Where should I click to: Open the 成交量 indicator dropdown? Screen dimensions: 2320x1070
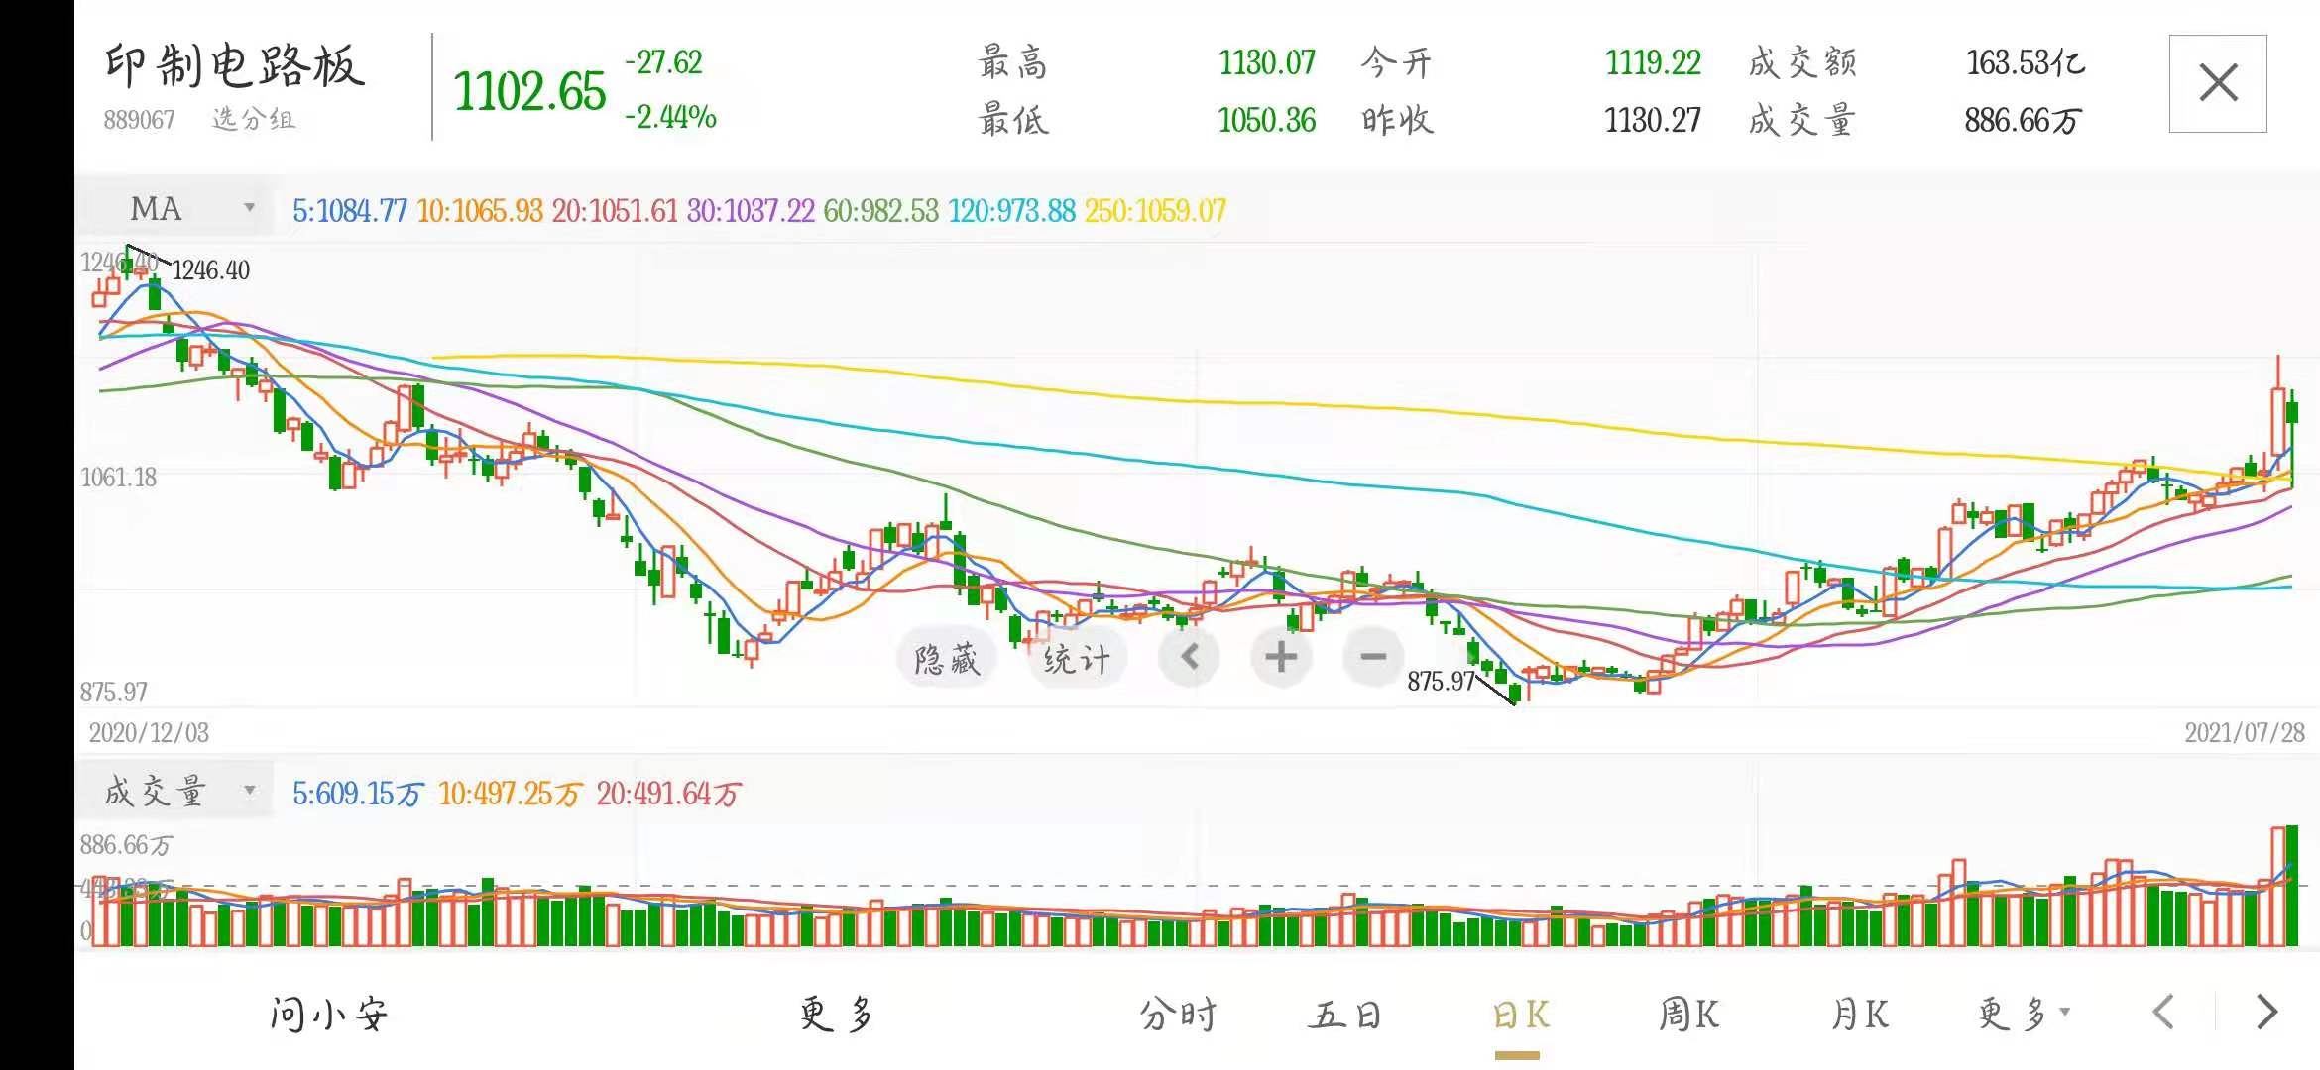(176, 791)
